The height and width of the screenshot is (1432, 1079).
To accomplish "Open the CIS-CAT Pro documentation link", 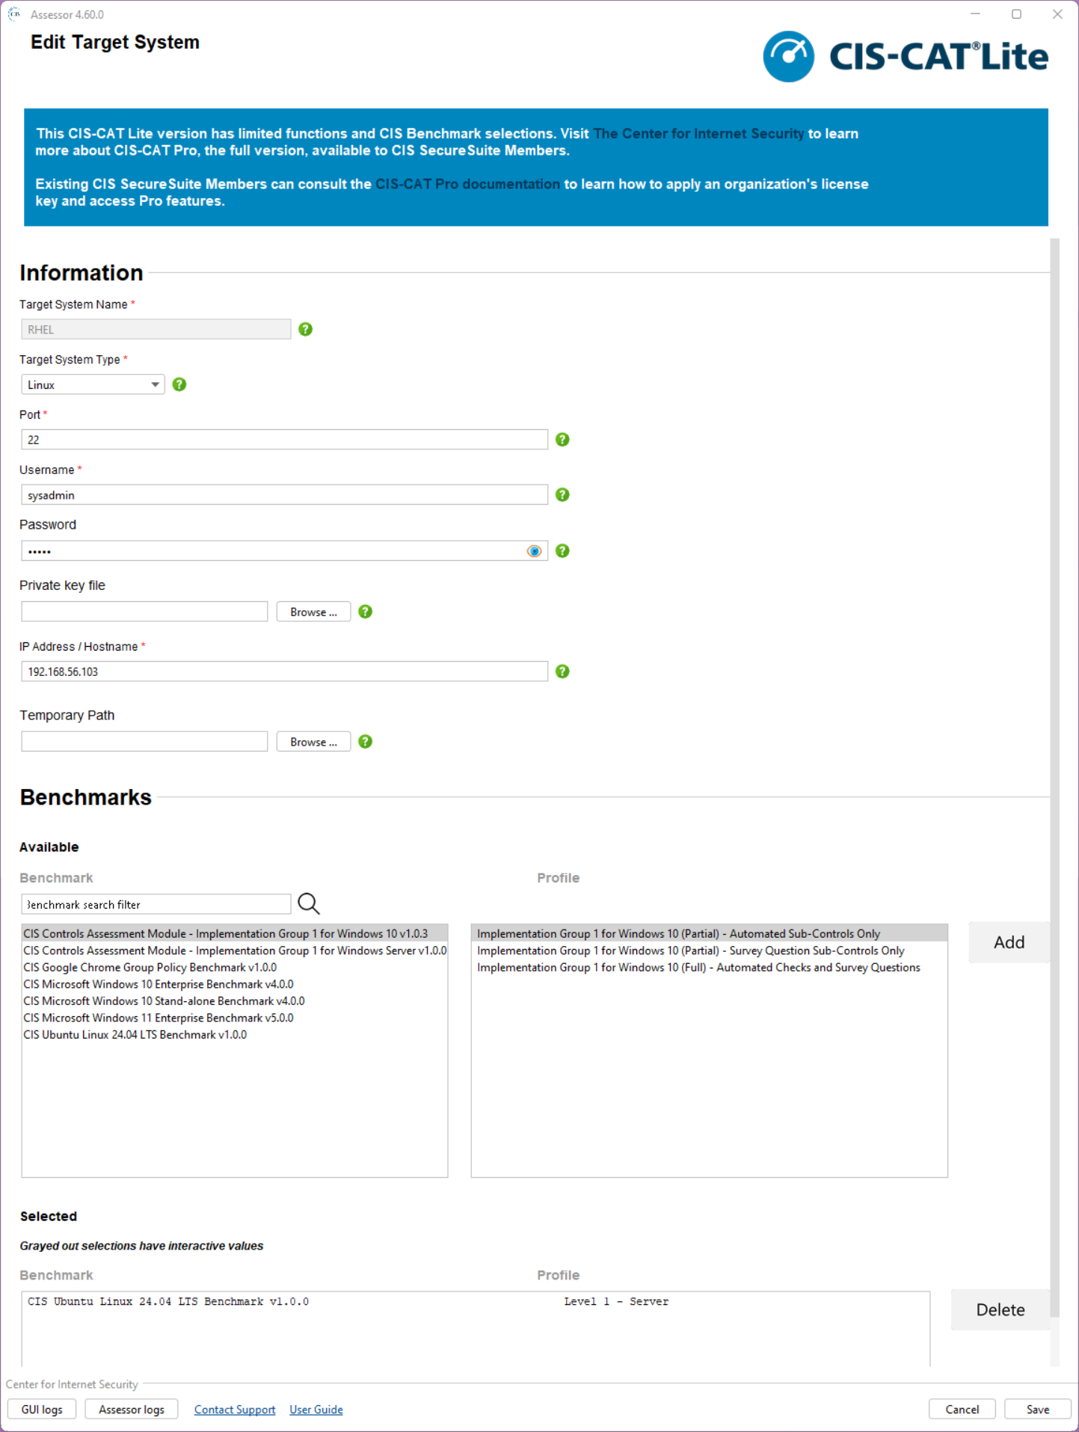I will point(467,184).
